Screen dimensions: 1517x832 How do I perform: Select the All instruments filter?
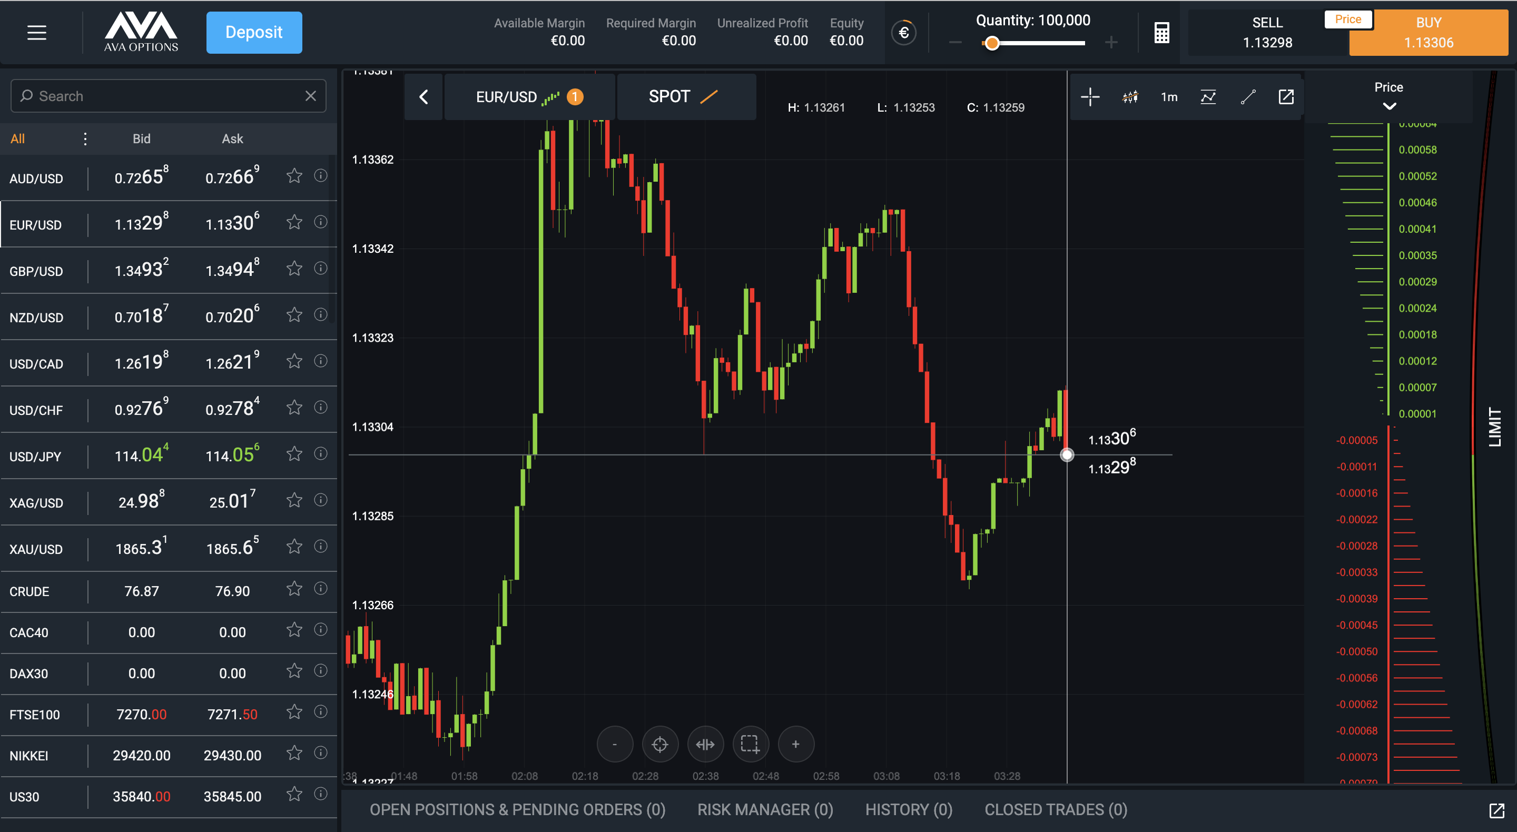(x=18, y=138)
